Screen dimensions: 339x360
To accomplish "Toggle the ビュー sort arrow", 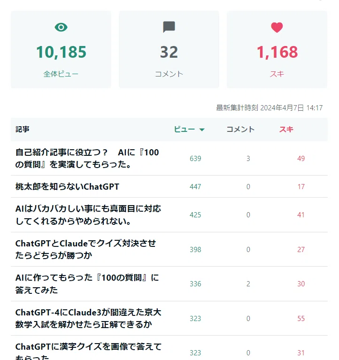I will coord(201,130).
